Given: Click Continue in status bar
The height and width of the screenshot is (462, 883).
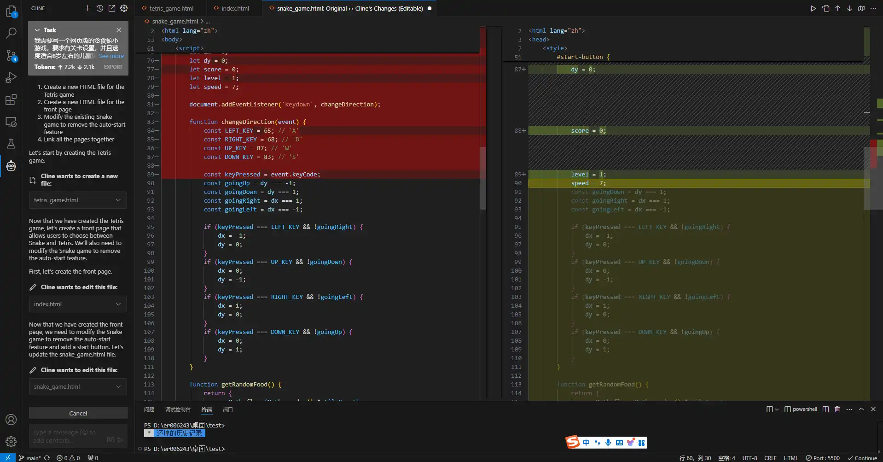Looking at the screenshot, I should 862,458.
